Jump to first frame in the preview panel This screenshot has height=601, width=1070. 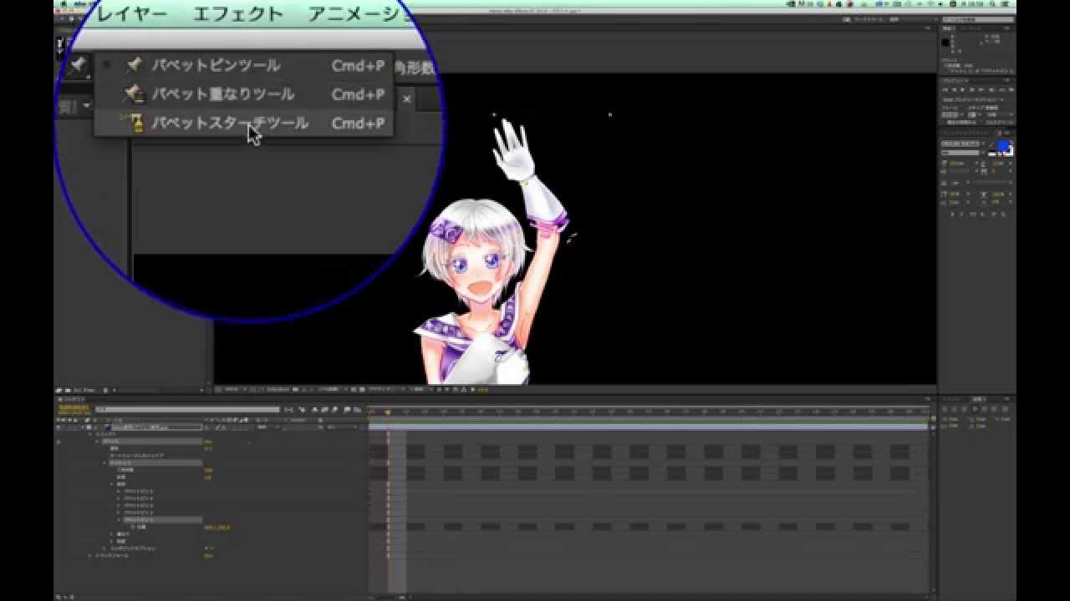pos(945,89)
